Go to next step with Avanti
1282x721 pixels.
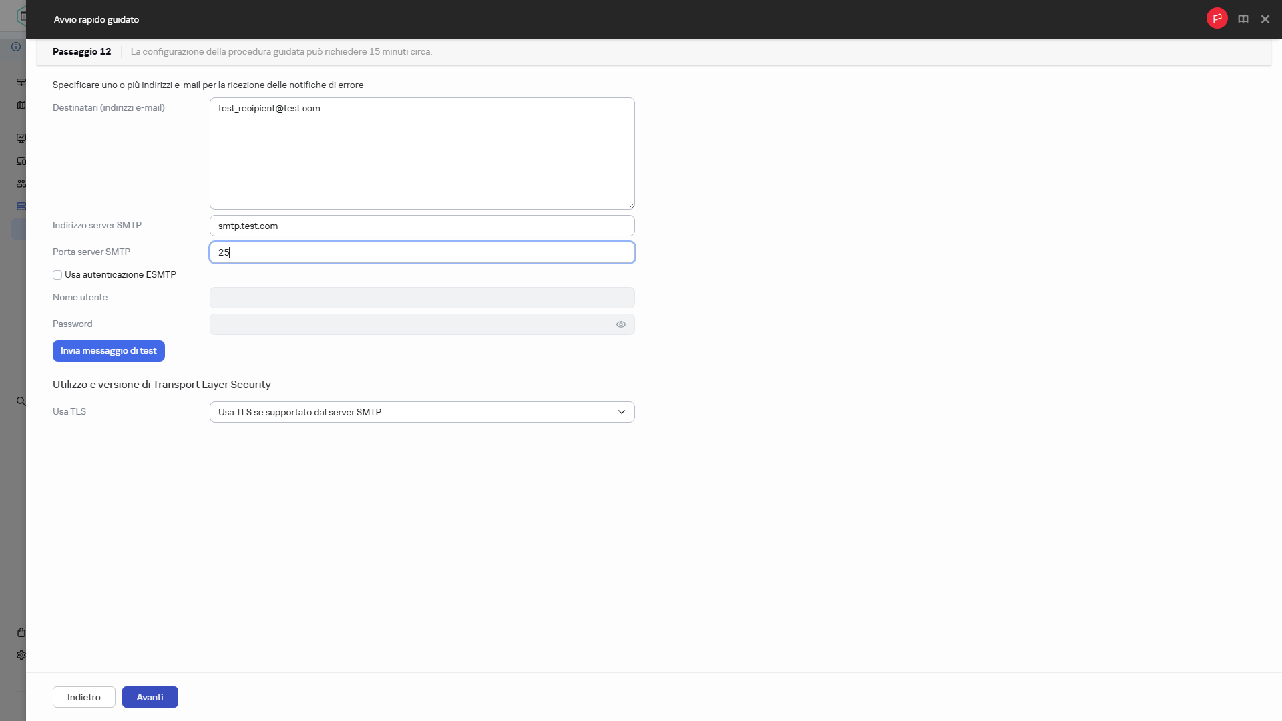point(150,697)
